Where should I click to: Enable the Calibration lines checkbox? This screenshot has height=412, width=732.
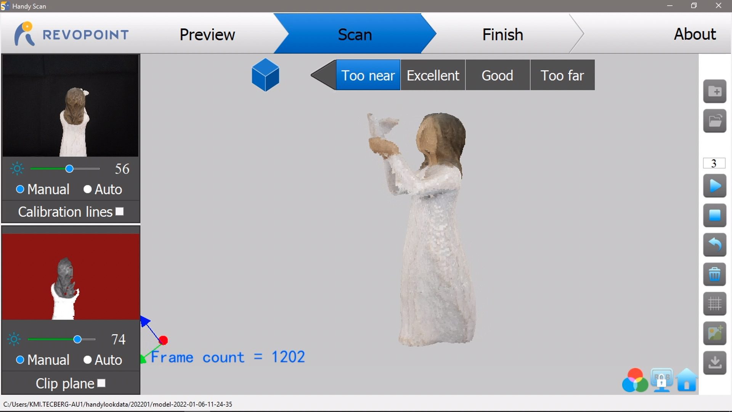click(x=120, y=212)
